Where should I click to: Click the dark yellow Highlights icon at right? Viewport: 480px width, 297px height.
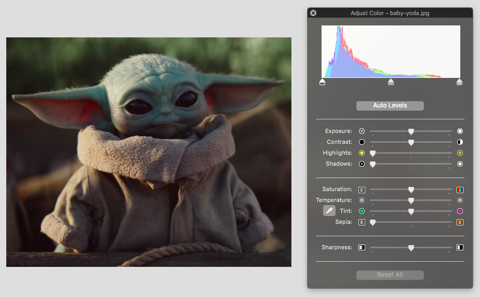[x=460, y=153]
